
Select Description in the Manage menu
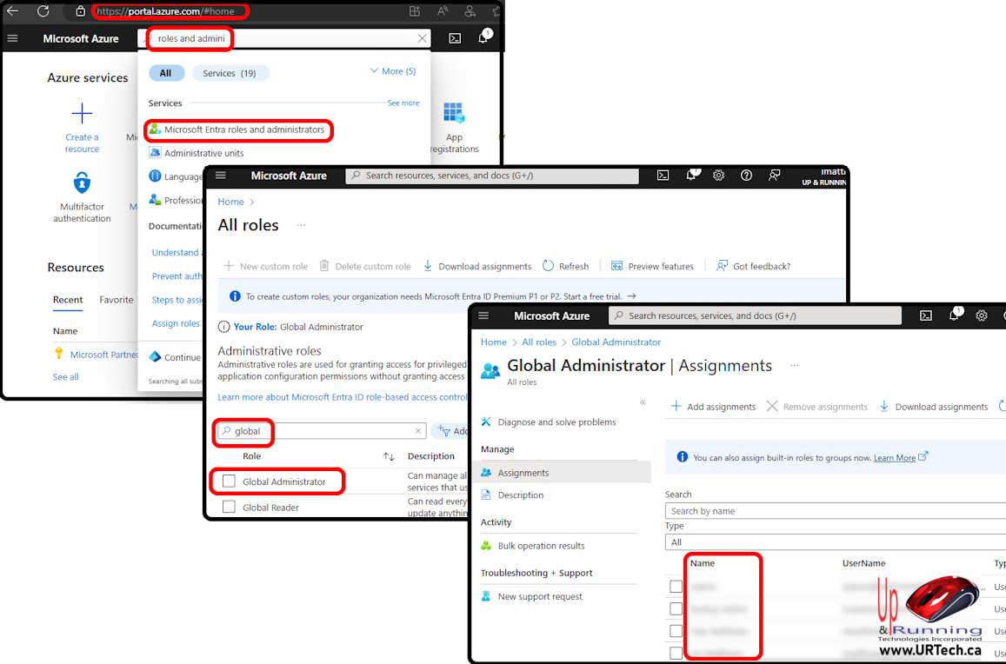coord(521,495)
